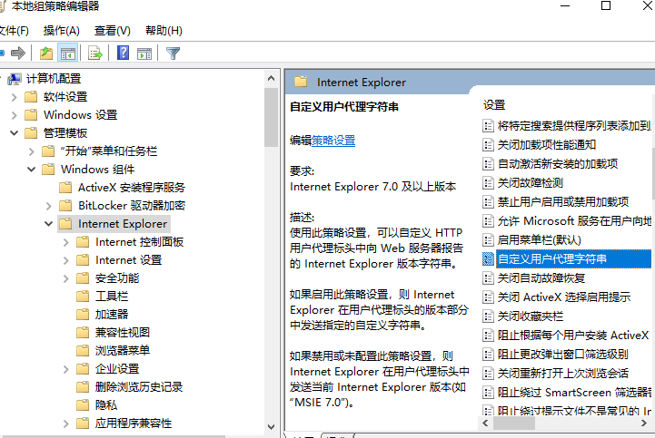Open the 操作(A) menu
Screen dimensions: 655x438
(x=62, y=31)
